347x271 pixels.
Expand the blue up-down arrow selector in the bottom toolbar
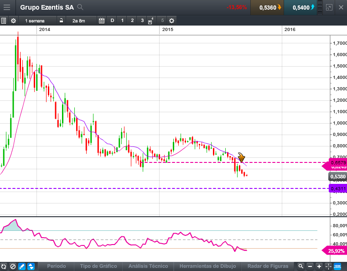pyautogui.click(x=31, y=266)
